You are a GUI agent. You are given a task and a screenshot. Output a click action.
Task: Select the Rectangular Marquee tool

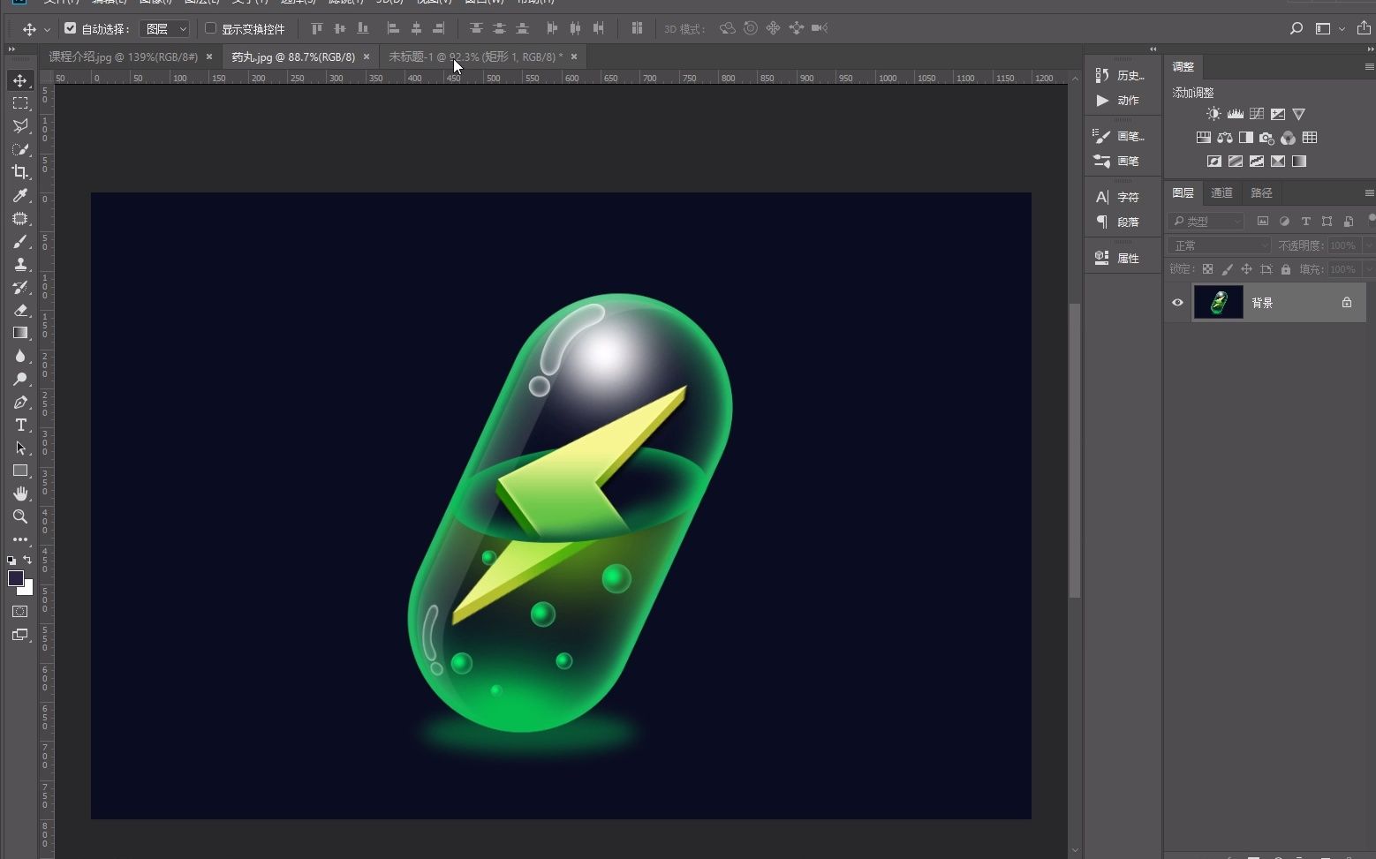pyautogui.click(x=19, y=103)
